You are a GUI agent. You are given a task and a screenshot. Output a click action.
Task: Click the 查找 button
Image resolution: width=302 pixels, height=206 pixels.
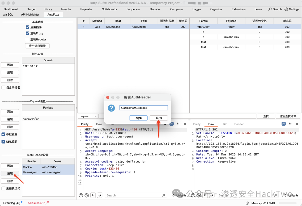tap(266, 116)
